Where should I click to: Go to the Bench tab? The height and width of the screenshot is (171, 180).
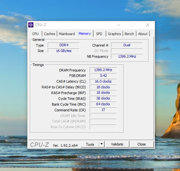[129, 34]
